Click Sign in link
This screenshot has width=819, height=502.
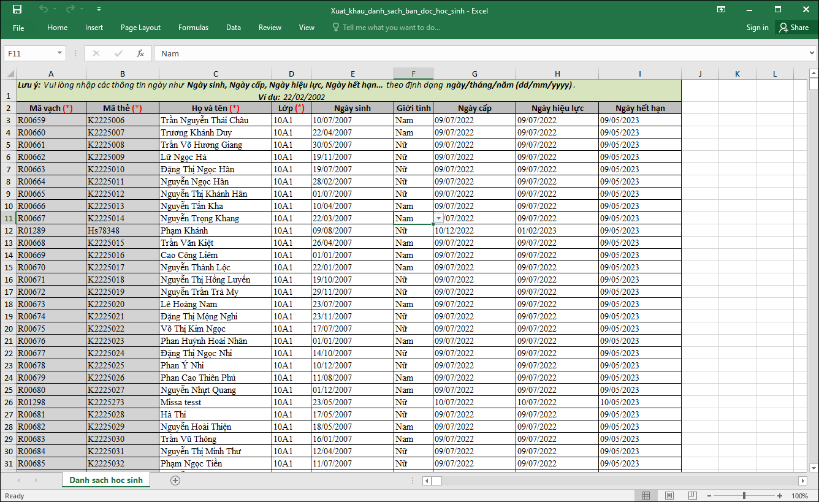click(757, 28)
